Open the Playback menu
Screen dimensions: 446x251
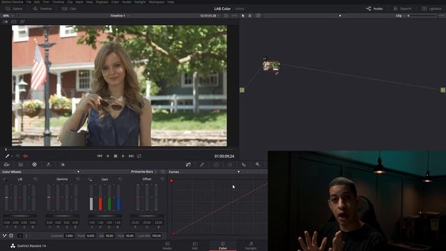click(x=102, y=1)
